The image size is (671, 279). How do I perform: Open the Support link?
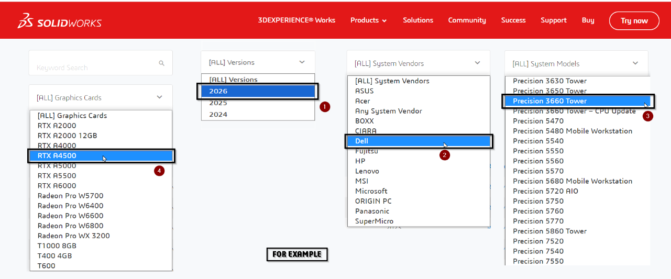(553, 20)
